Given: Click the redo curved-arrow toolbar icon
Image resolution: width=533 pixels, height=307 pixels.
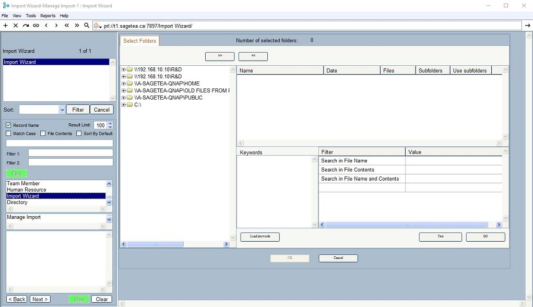Looking at the screenshot, I should coord(26,26).
